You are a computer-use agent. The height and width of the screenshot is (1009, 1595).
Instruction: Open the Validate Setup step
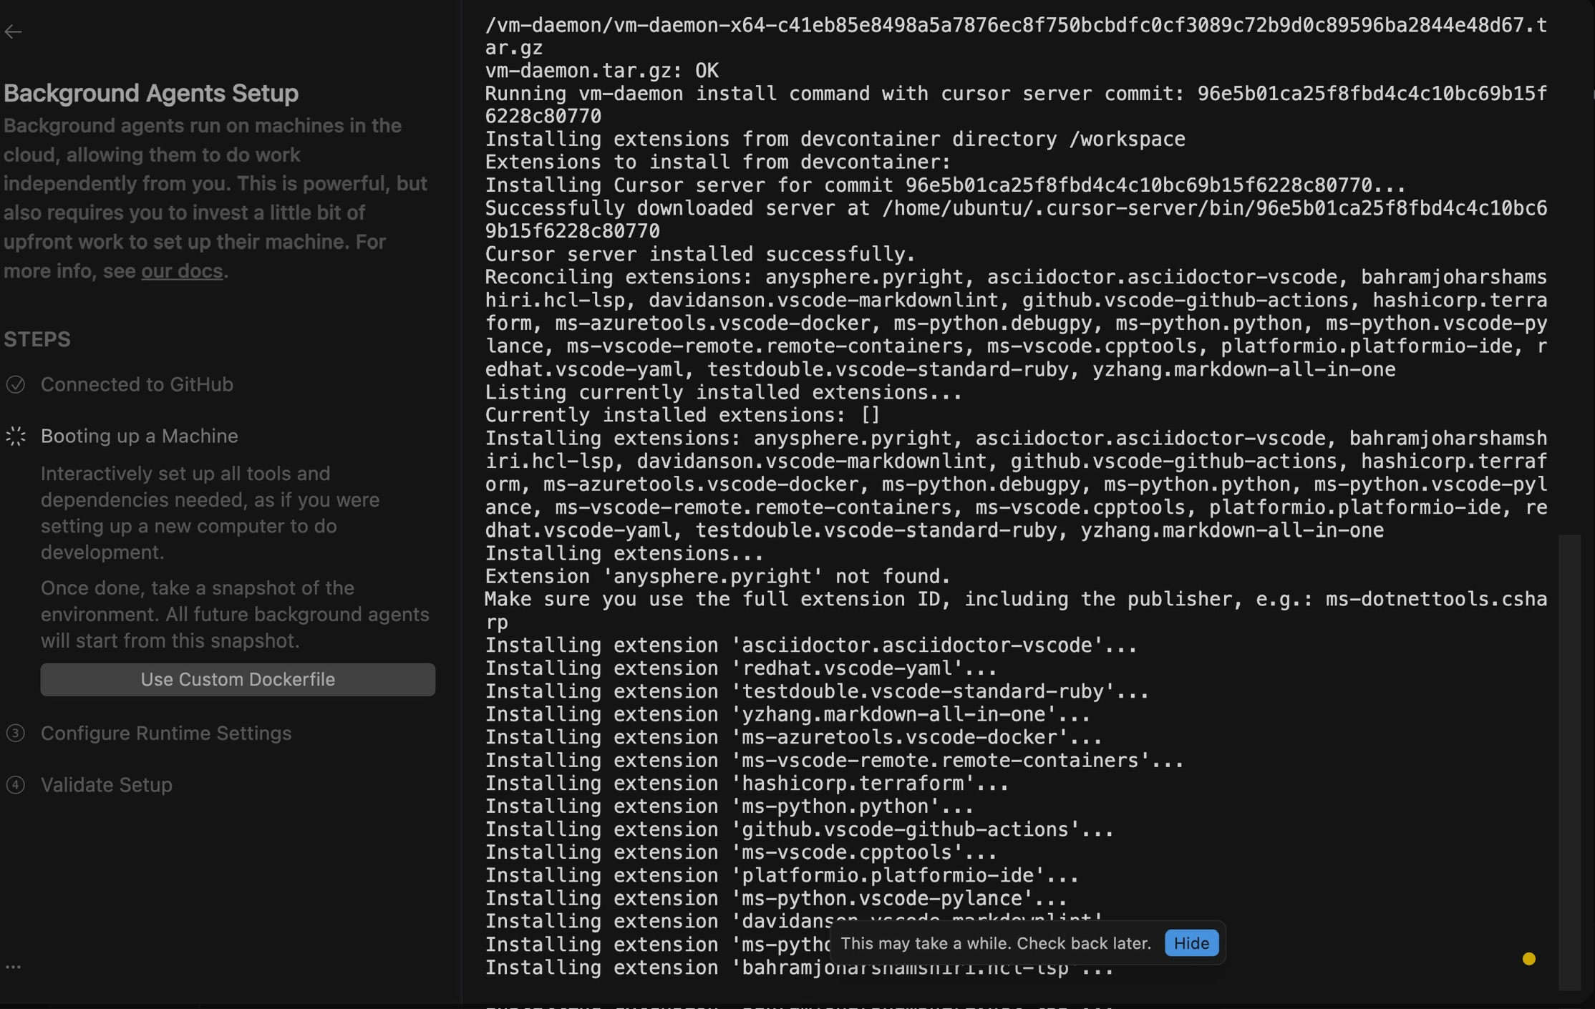[107, 784]
